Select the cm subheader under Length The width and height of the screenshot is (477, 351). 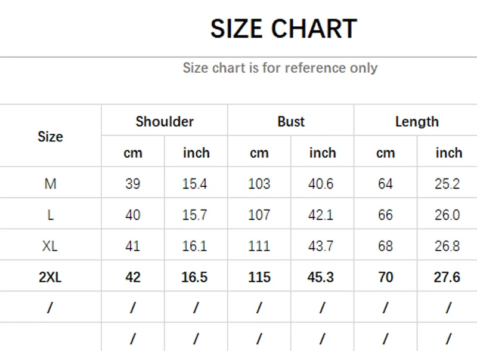[386, 153]
